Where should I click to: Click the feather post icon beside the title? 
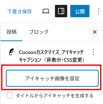click(x=11, y=51)
